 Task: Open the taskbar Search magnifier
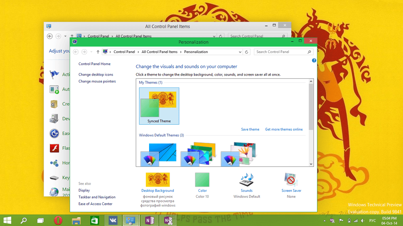pos(24,220)
